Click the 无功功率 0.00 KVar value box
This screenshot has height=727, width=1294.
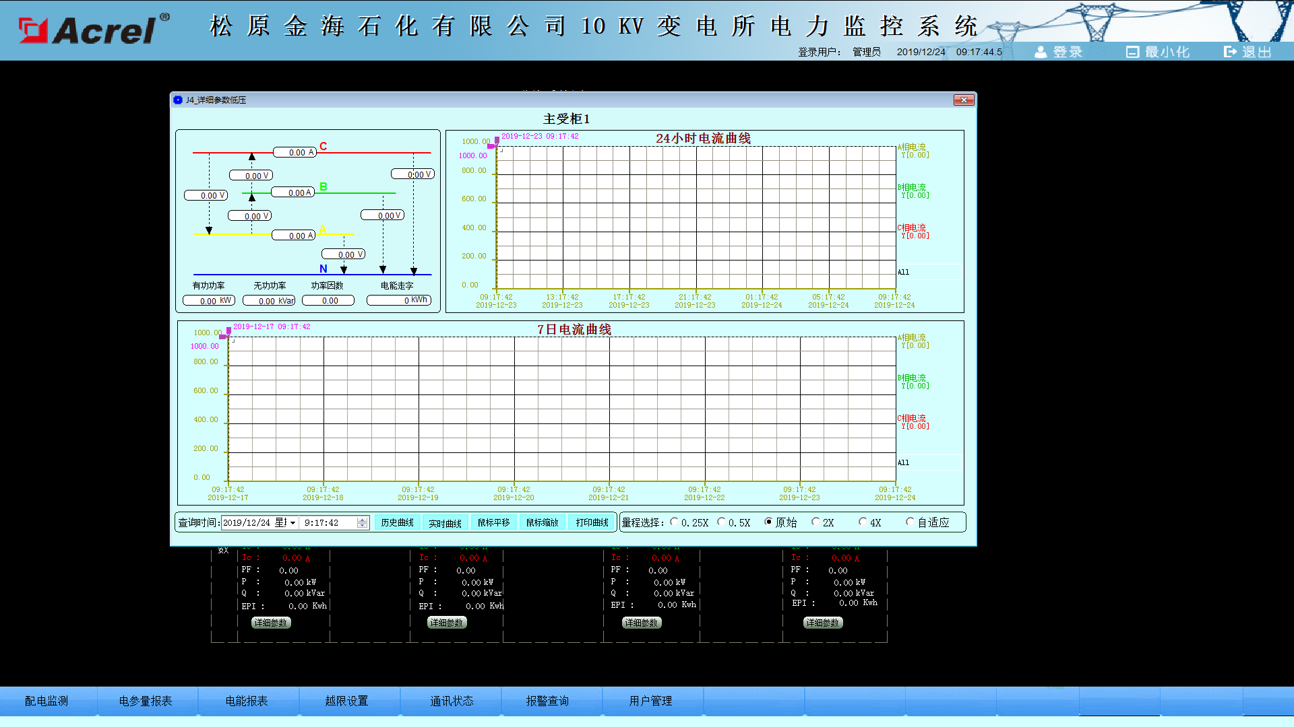pyautogui.click(x=269, y=300)
